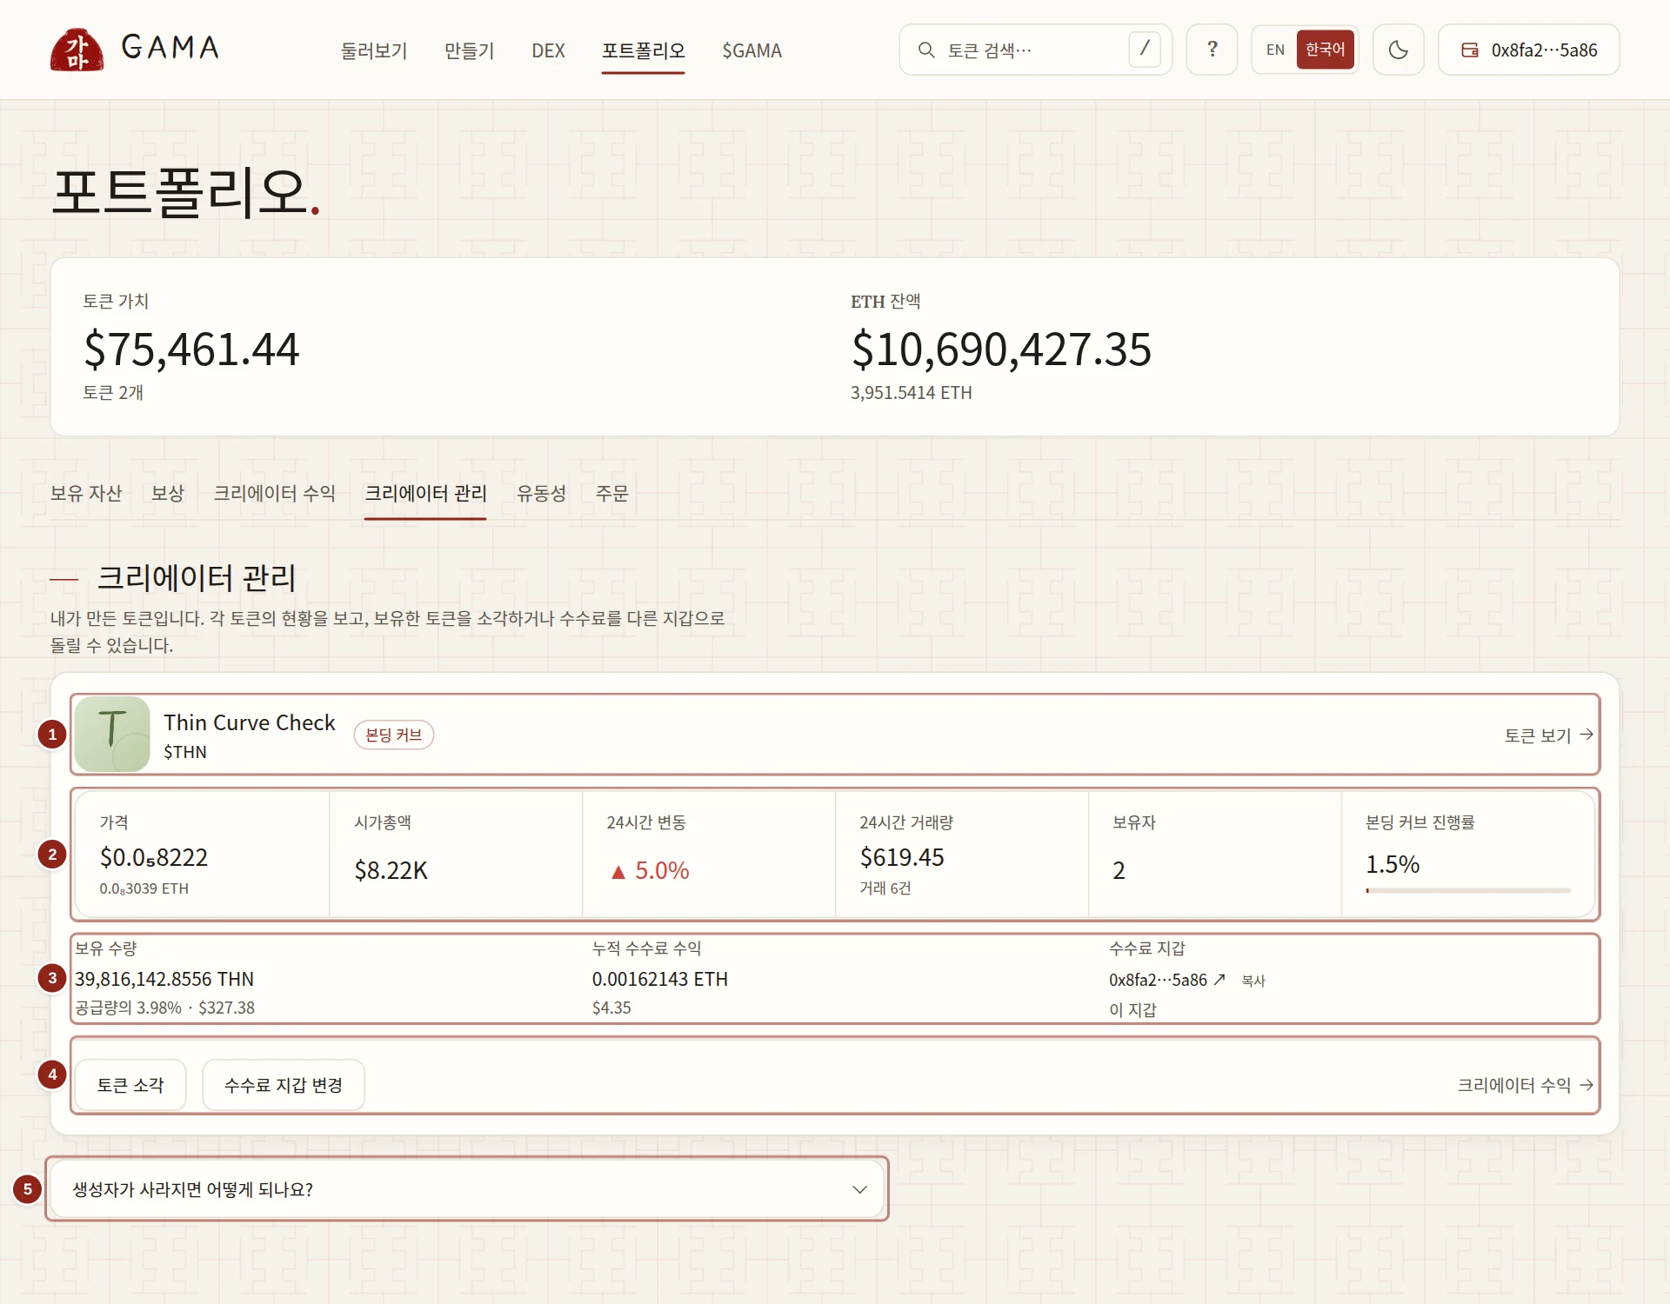Open fee wallet address external link arrow
Image resolution: width=1670 pixels, height=1304 pixels.
pyautogui.click(x=1219, y=980)
